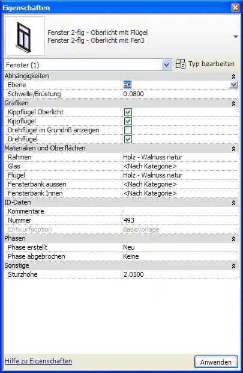Viewport: 243px width, 373px height.
Task: Click the Nummer property label
Action: [19, 220]
